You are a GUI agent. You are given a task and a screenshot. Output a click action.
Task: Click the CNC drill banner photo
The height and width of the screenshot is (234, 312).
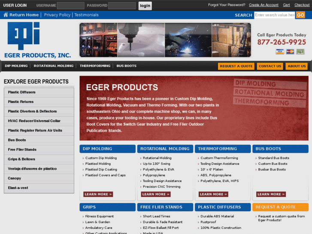[x=141, y=40]
